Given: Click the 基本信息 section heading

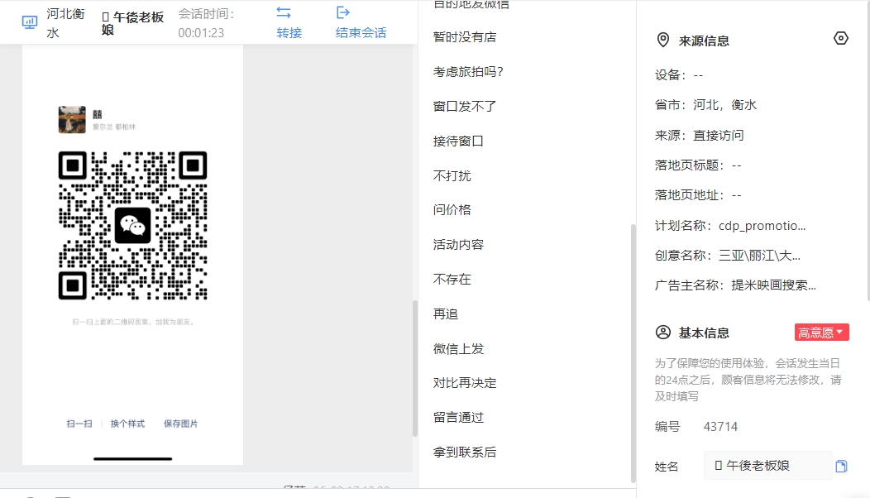Looking at the screenshot, I should [x=704, y=333].
